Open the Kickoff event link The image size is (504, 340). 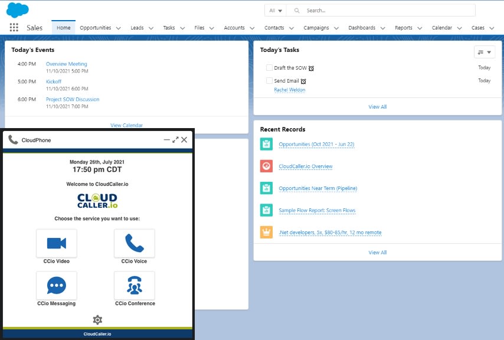tap(54, 81)
